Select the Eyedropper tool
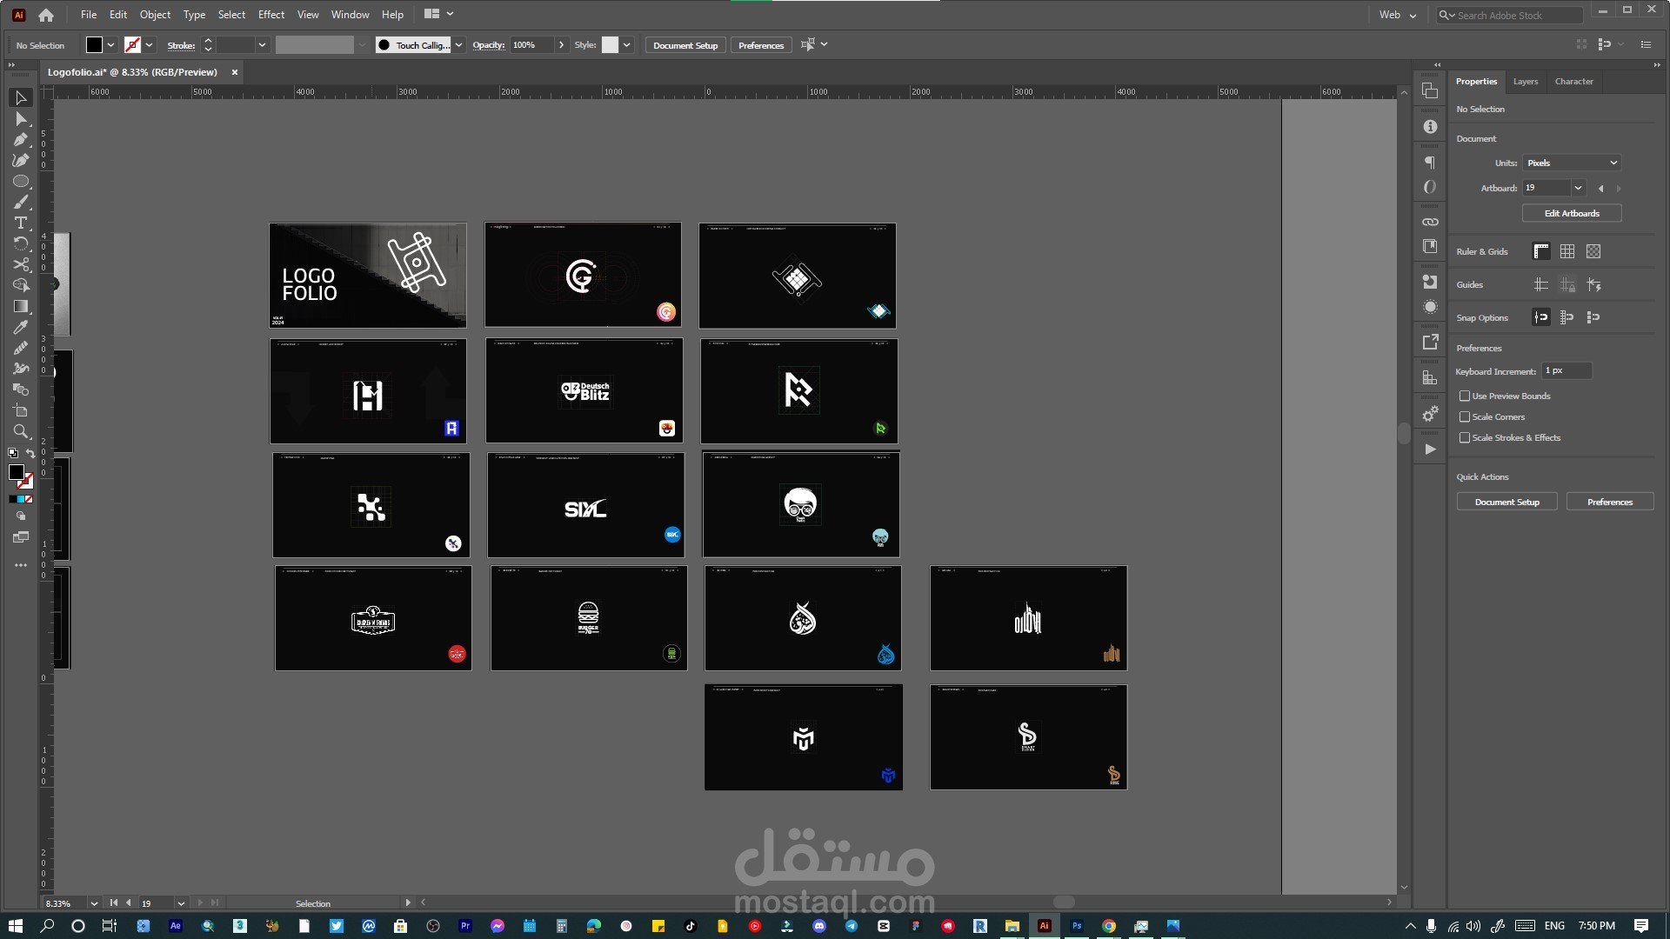The height and width of the screenshot is (939, 1670). tap(21, 328)
